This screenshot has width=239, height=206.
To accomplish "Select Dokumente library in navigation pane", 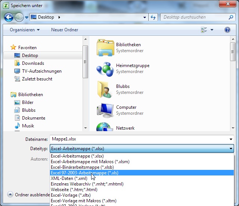I will pyautogui.click(x=34, y=118).
